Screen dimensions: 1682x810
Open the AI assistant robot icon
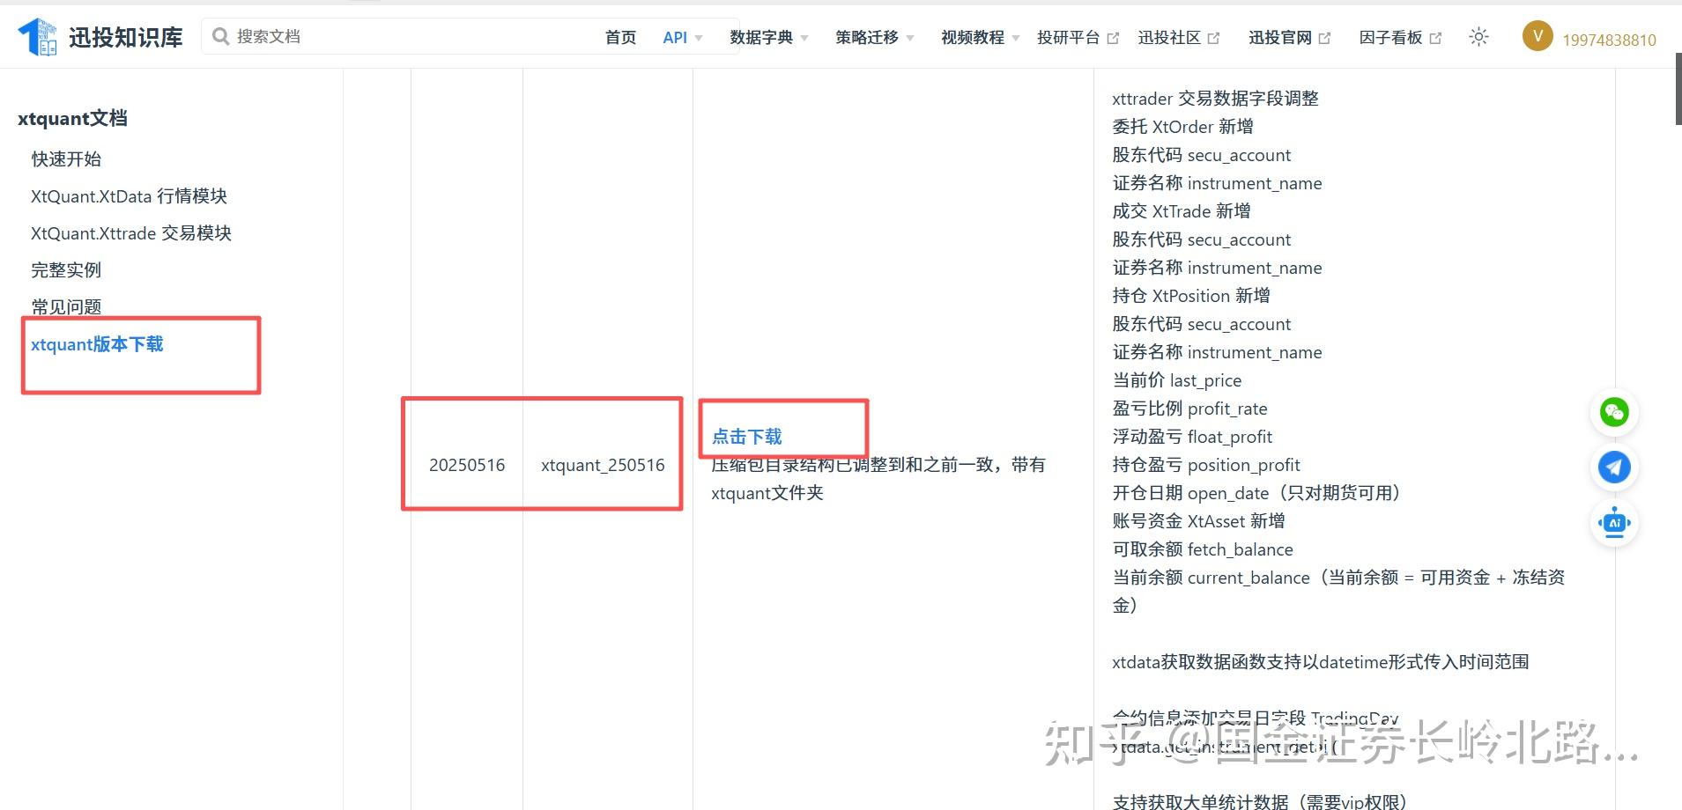tap(1614, 522)
